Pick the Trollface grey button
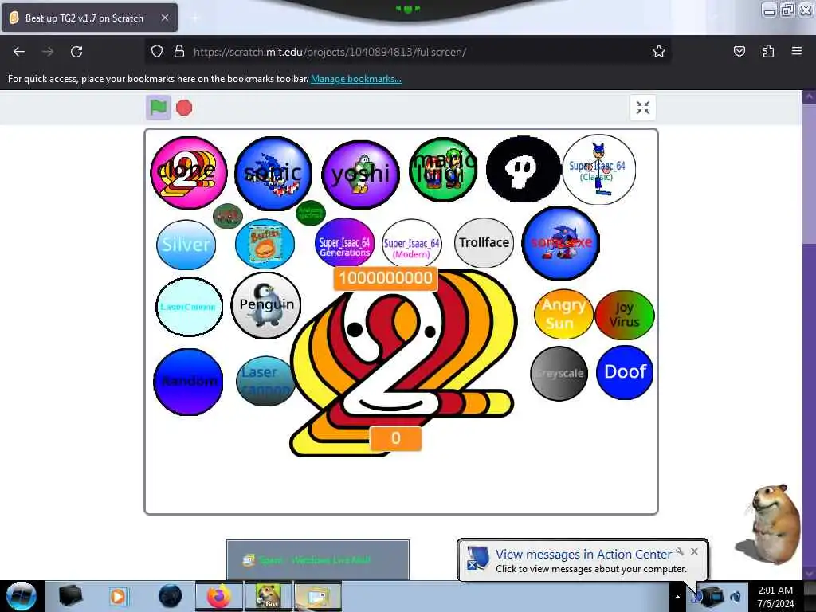This screenshot has height=612, width=816. coord(484,242)
